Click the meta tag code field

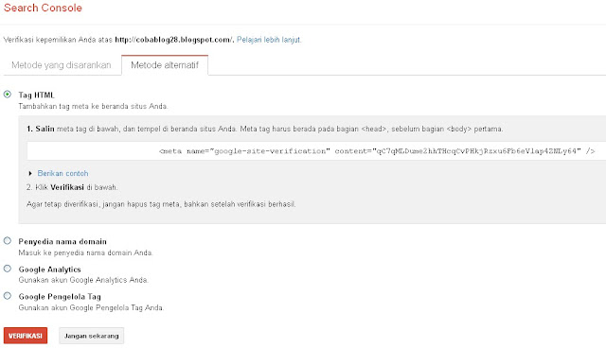pos(316,151)
